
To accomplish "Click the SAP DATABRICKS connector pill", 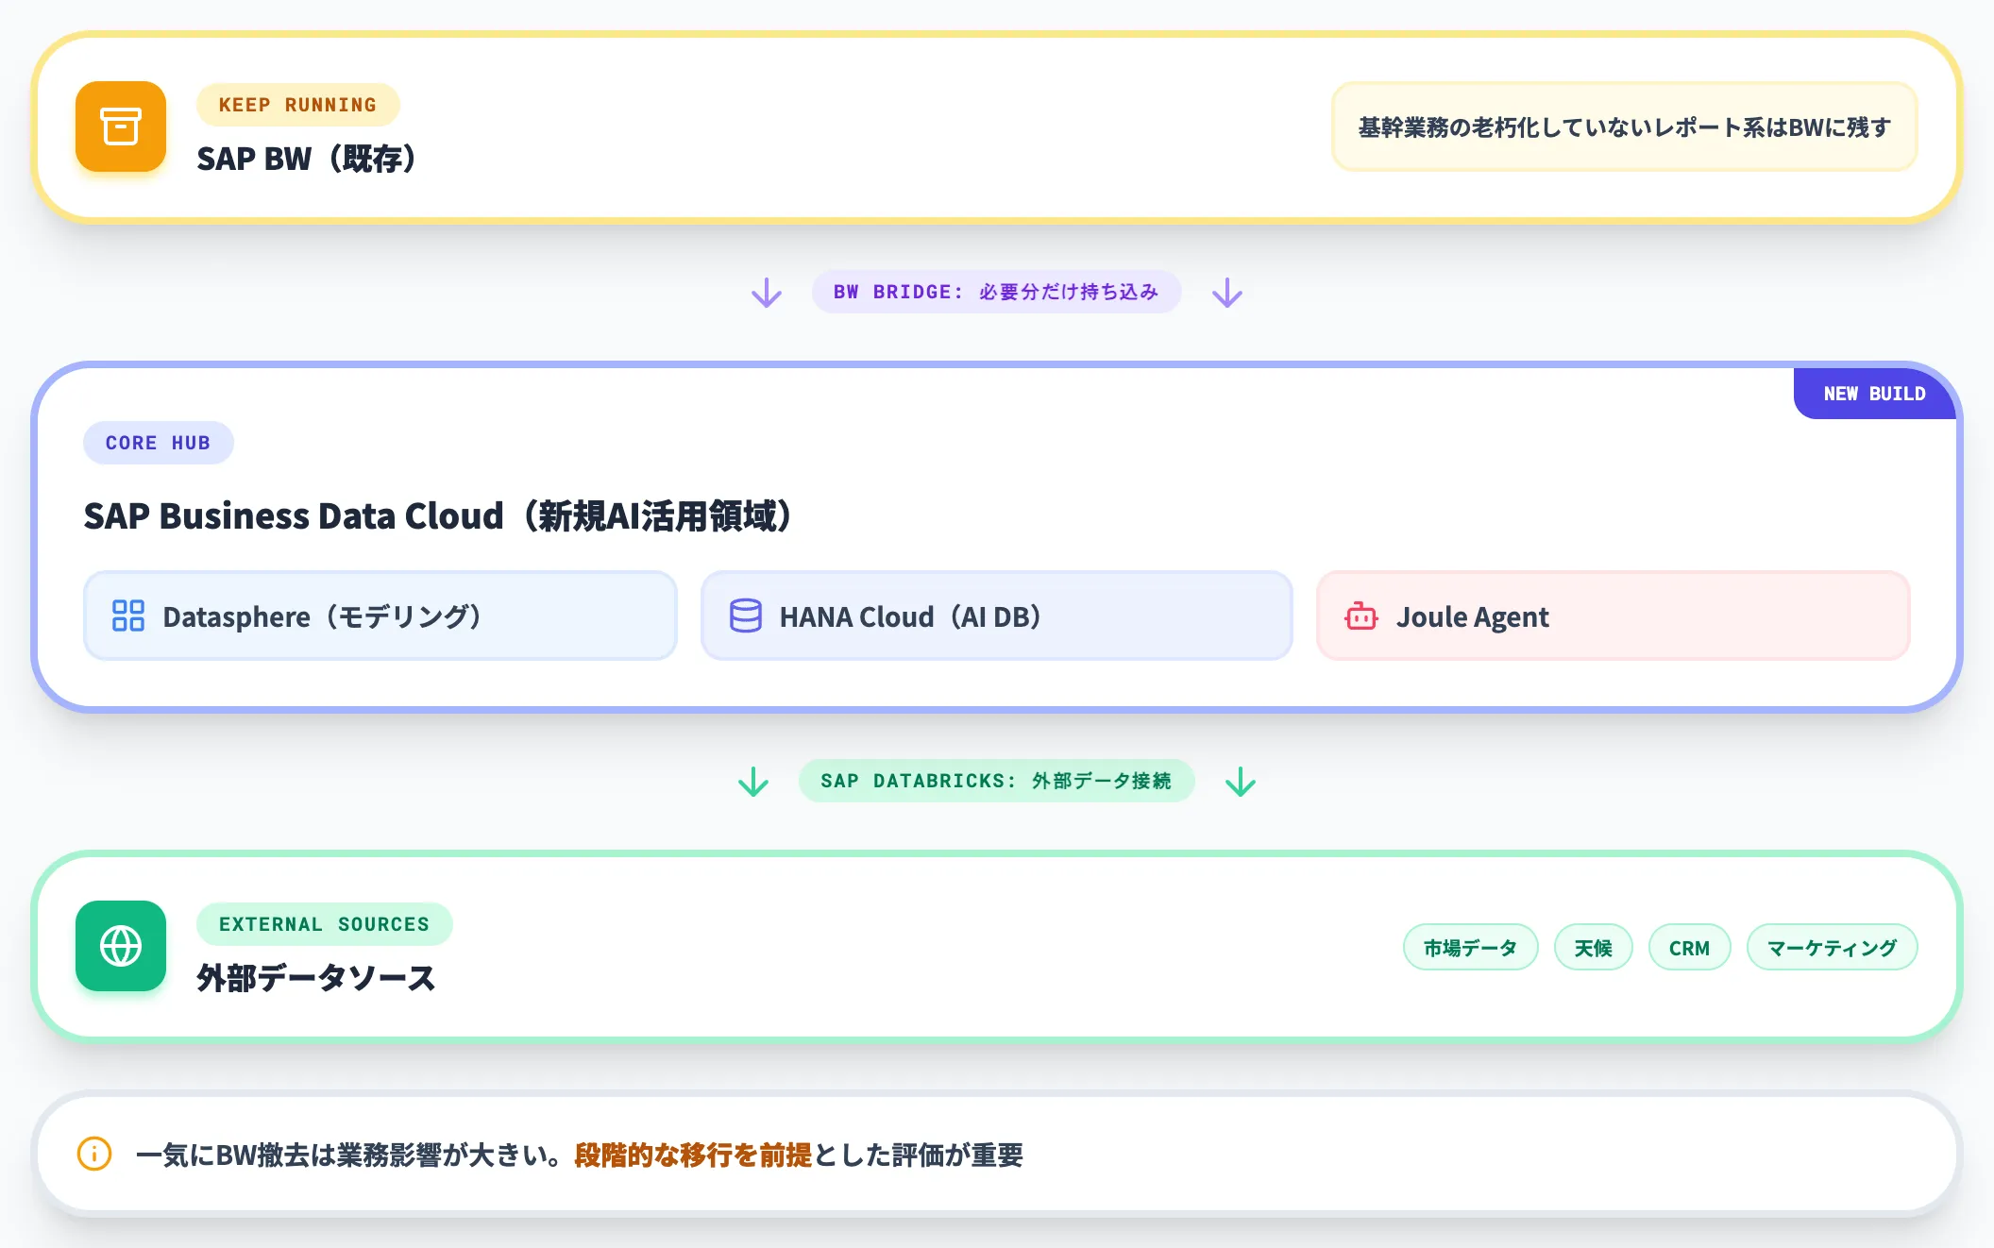I will coord(996,781).
